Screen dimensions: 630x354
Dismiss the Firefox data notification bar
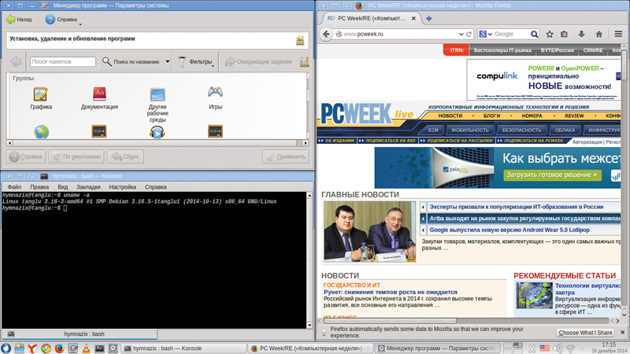coord(622,332)
